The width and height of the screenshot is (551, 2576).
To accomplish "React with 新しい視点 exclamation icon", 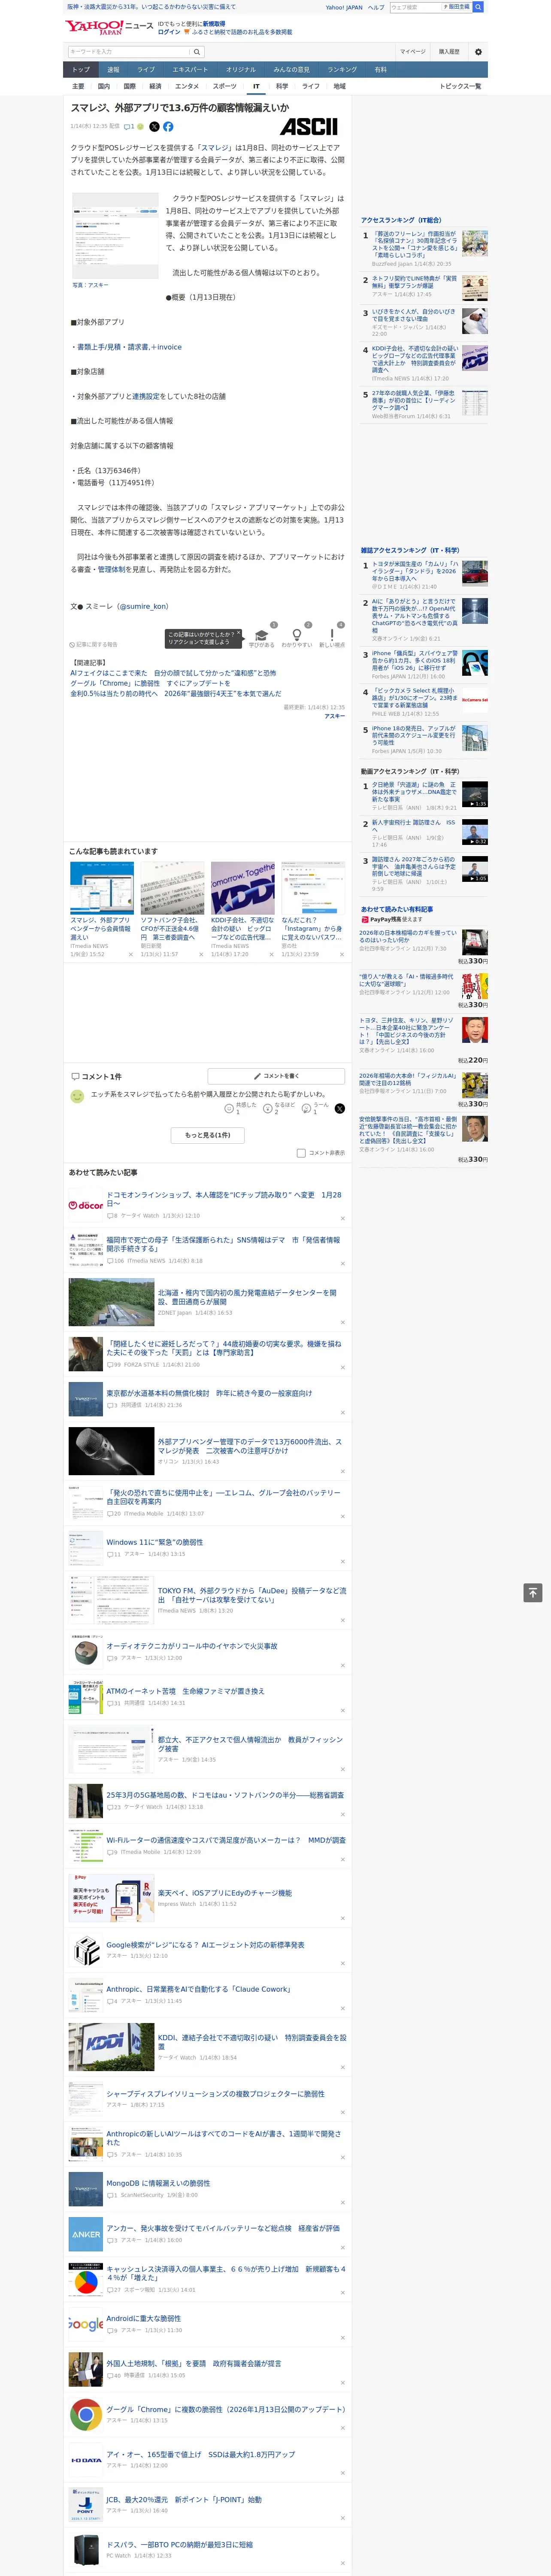I will click(x=332, y=635).
